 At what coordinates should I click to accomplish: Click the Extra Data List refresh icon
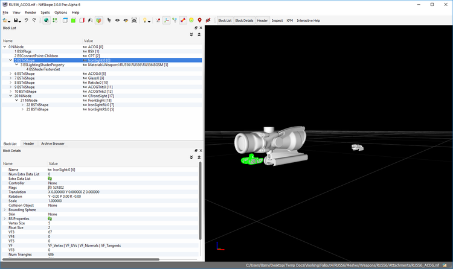[x=50, y=179]
